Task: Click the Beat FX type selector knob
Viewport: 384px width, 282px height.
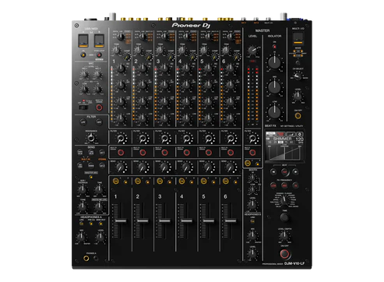Action: click(x=284, y=200)
